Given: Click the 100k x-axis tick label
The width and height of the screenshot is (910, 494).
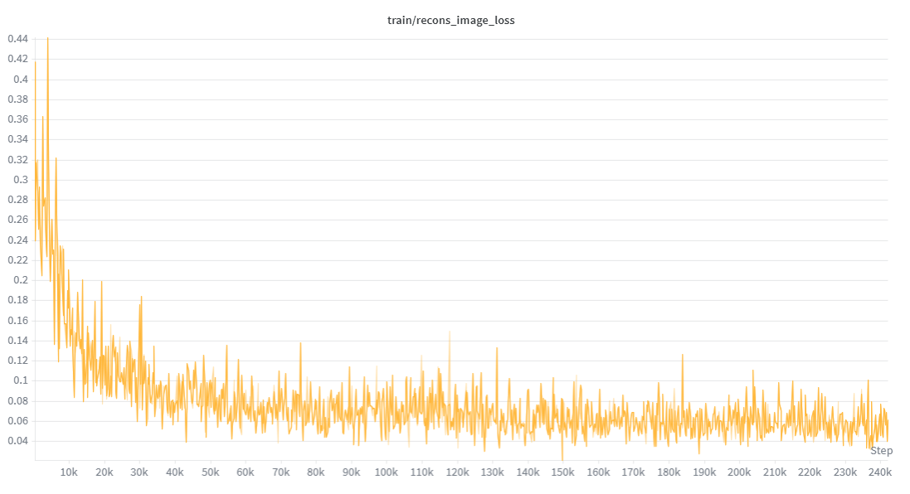Looking at the screenshot, I should pos(386,472).
